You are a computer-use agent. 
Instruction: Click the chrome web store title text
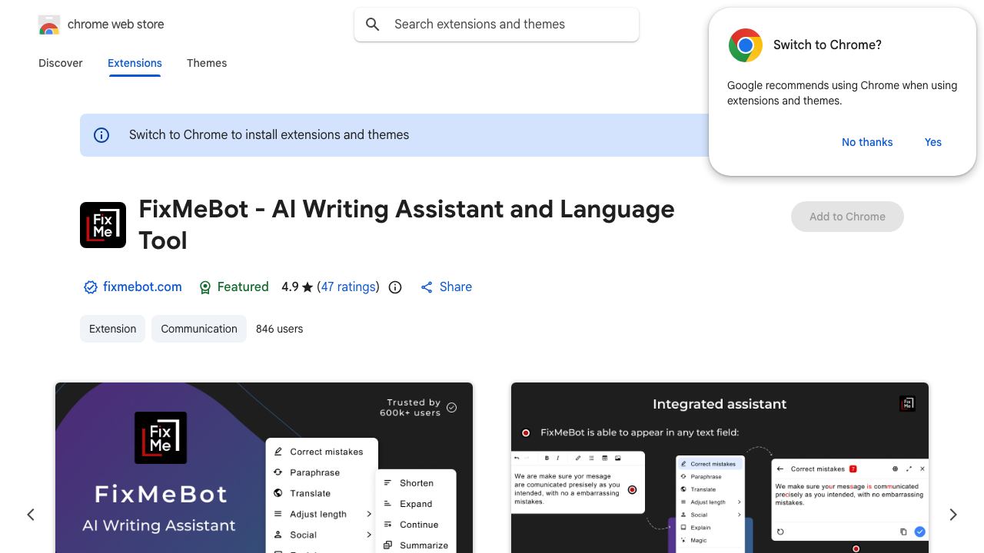(116, 25)
